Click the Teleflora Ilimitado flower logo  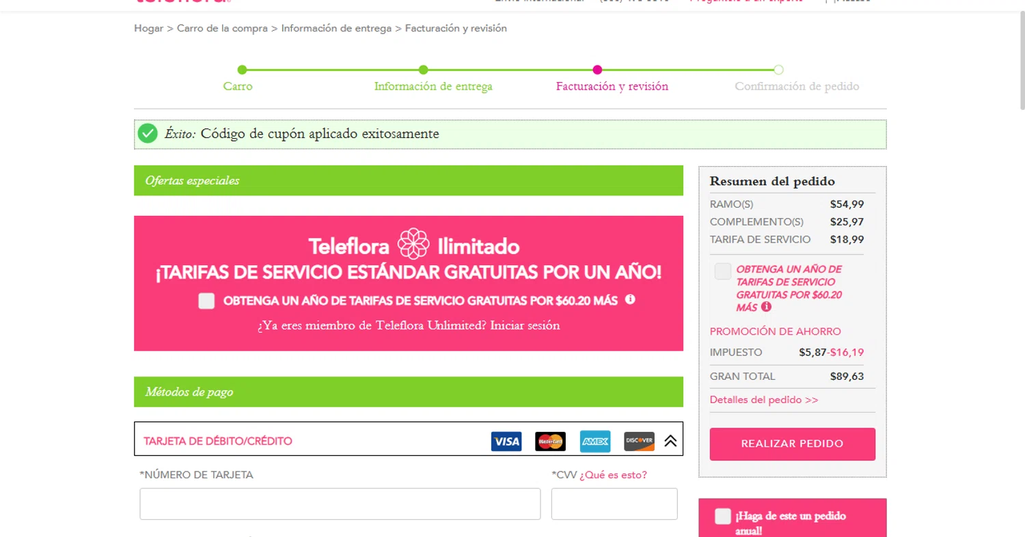click(x=413, y=244)
